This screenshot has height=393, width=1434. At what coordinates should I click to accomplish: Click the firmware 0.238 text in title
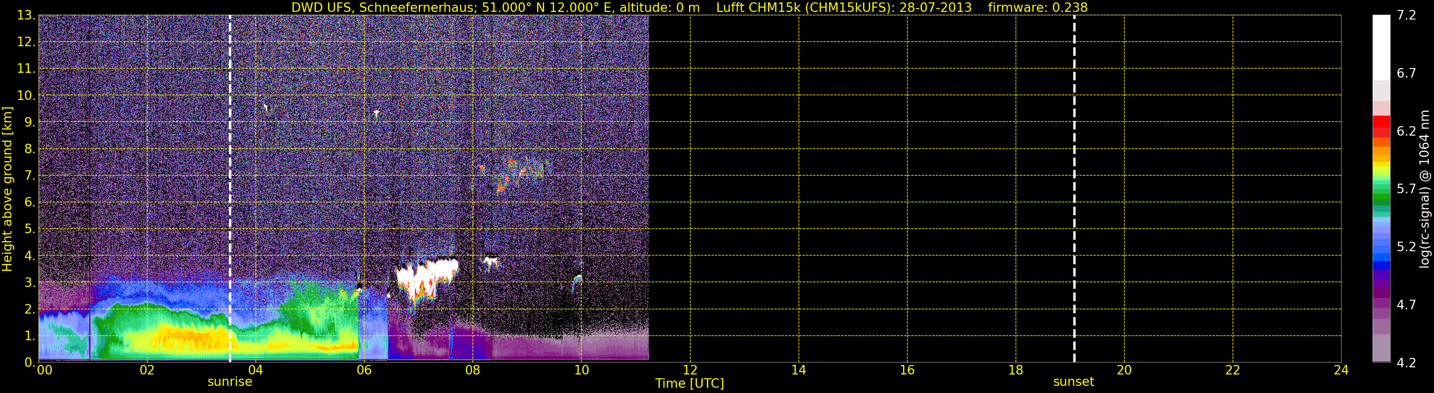coord(1038,8)
